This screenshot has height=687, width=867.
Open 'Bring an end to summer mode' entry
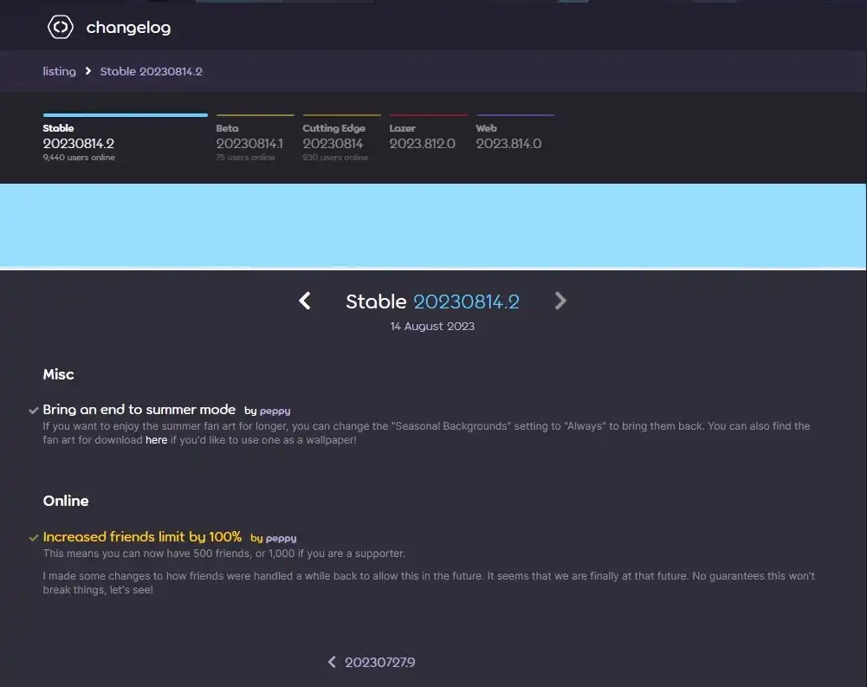click(139, 409)
